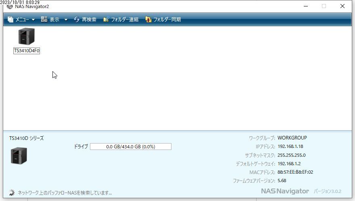Click the WORKGROUP value
The width and height of the screenshot is (355, 201).
point(292,138)
